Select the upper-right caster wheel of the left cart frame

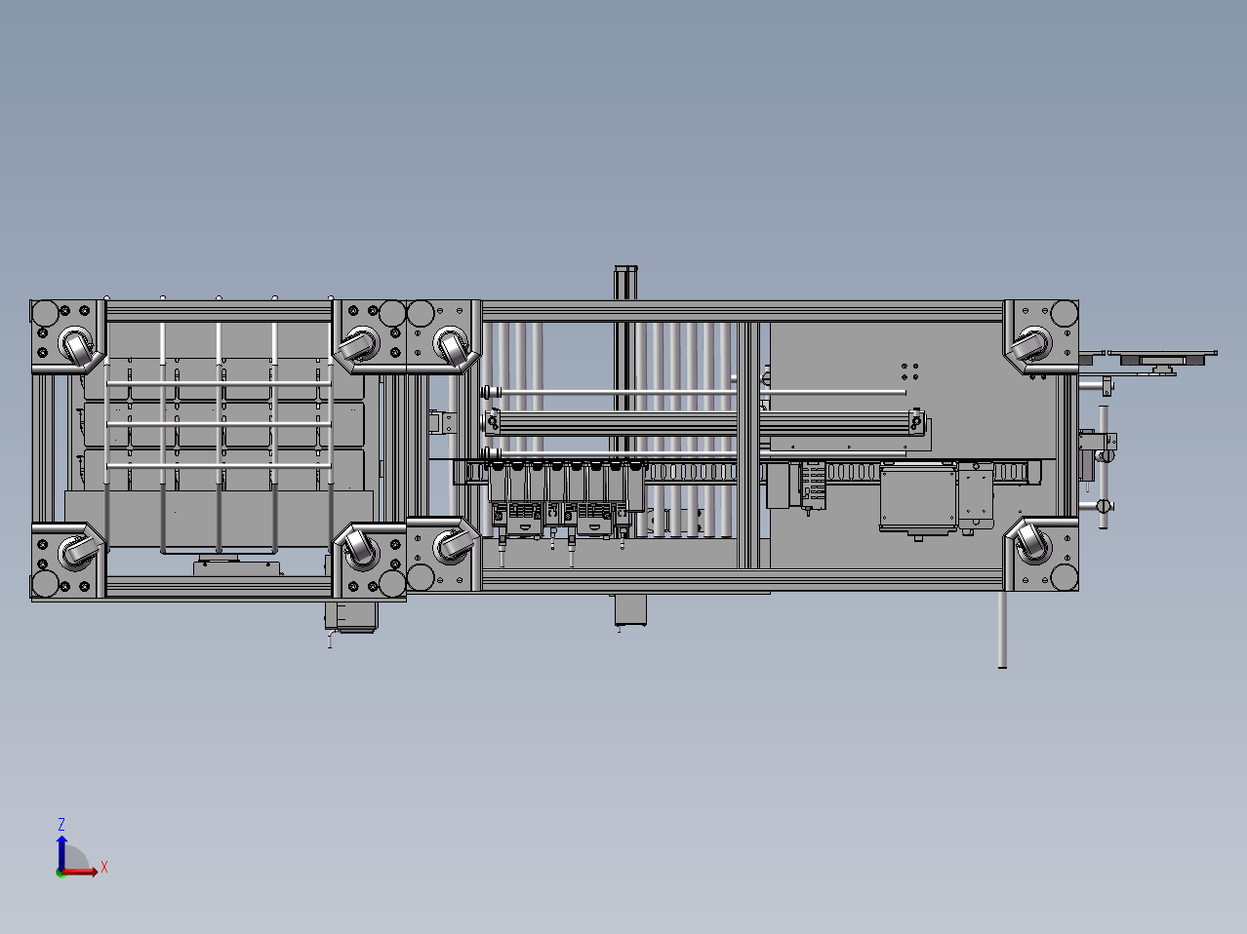[359, 344]
